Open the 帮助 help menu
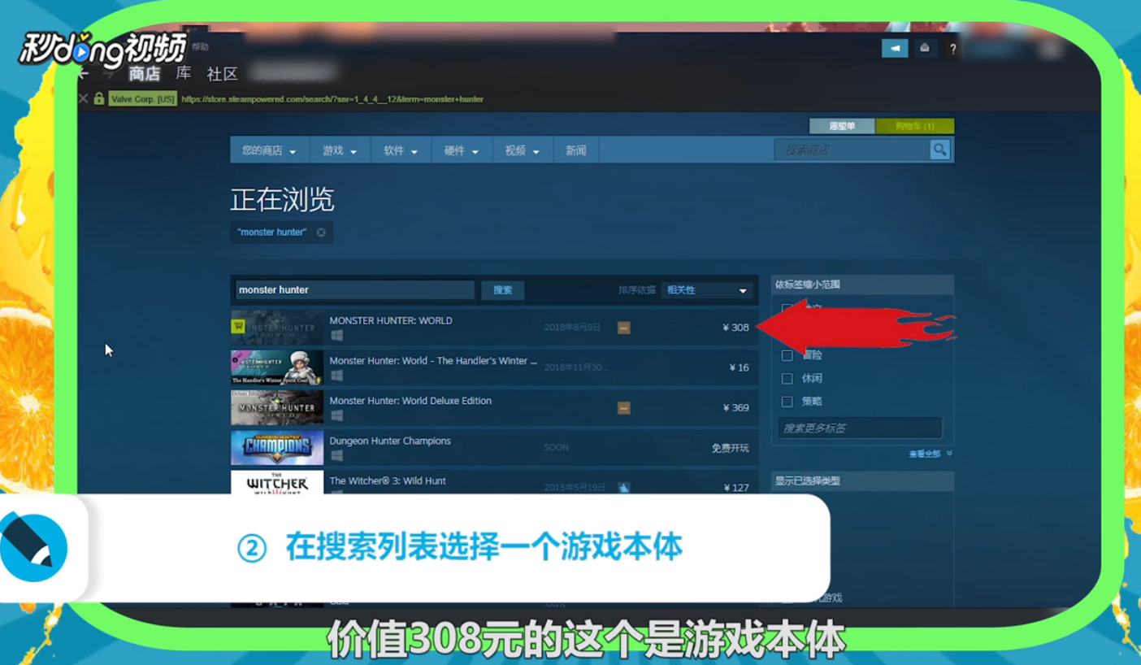 point(200,47)
